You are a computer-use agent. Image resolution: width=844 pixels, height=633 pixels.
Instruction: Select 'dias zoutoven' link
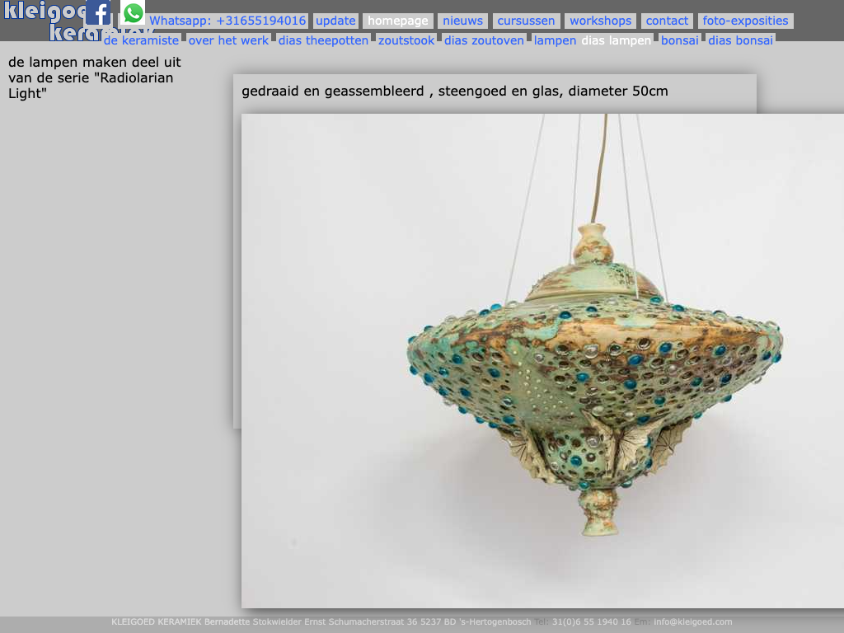tap(484, 40)
